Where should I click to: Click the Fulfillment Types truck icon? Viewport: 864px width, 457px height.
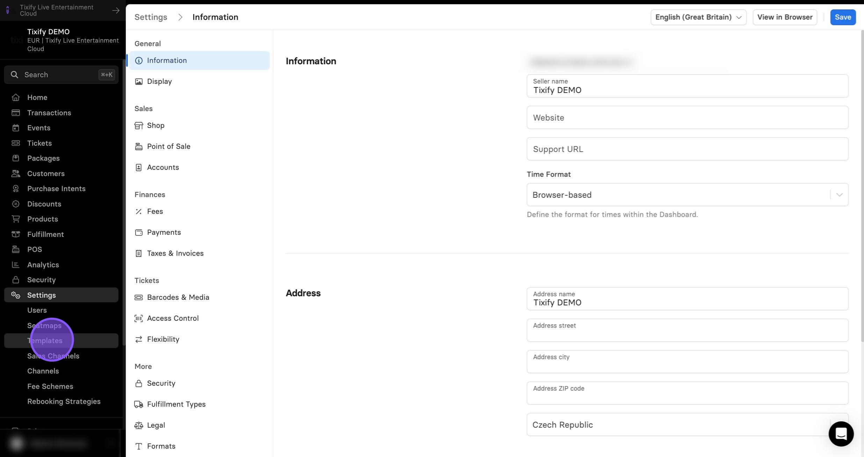(139, 404)
